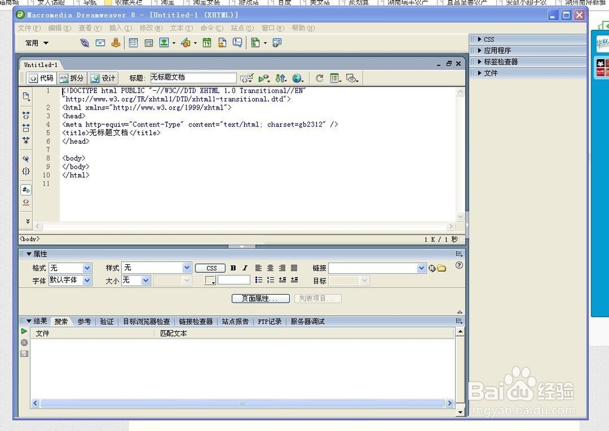
Task: Open the 大小 size dropdown
Action: tap(146, 281)
